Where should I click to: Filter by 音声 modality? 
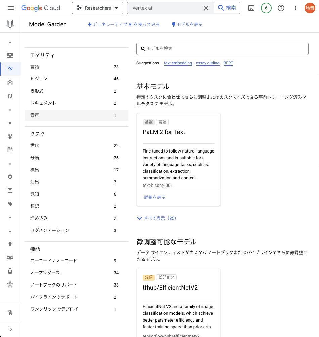tap(77, 115)
